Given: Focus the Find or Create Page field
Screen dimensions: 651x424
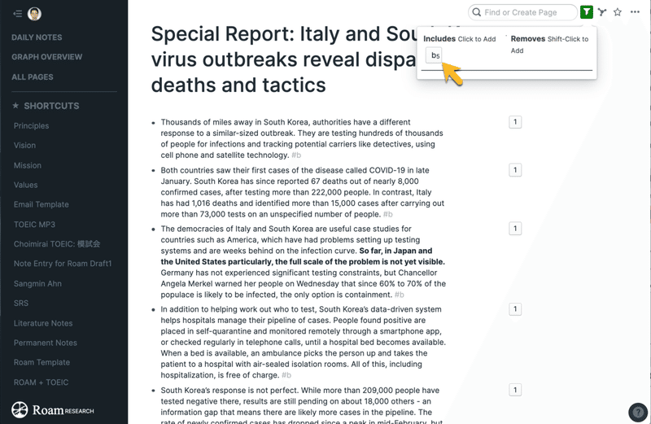Looking at the screenshot, I should [x=522, y=12].
